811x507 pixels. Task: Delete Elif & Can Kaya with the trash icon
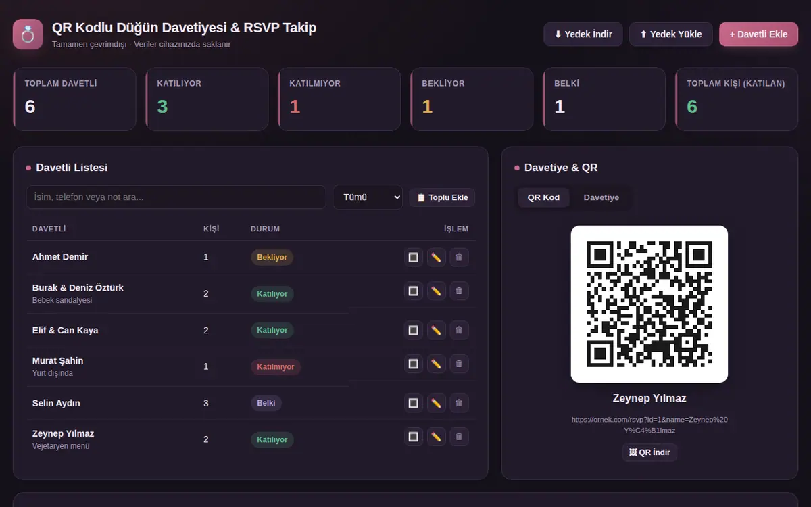pos(459,330)
